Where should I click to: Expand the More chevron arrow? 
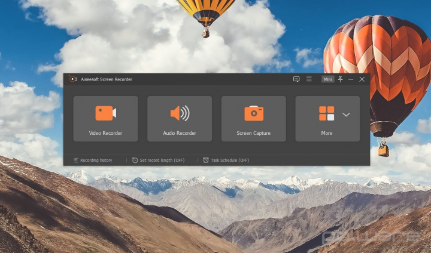[x=346, y=114]
